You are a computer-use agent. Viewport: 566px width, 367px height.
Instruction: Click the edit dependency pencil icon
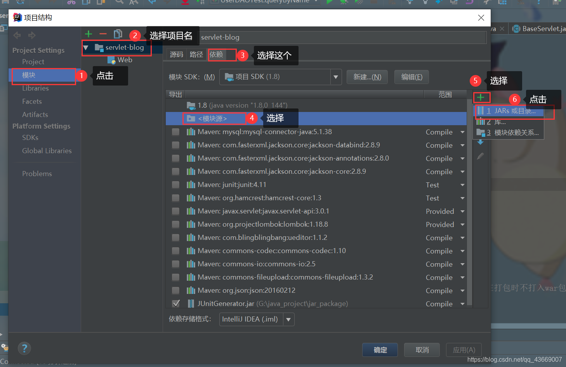coord(481,156)
